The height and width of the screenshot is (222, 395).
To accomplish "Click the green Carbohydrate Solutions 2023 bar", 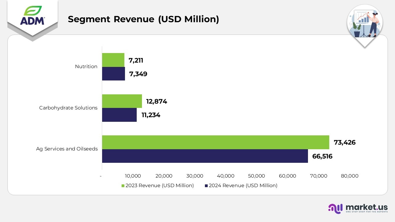I will coord(122,101).
